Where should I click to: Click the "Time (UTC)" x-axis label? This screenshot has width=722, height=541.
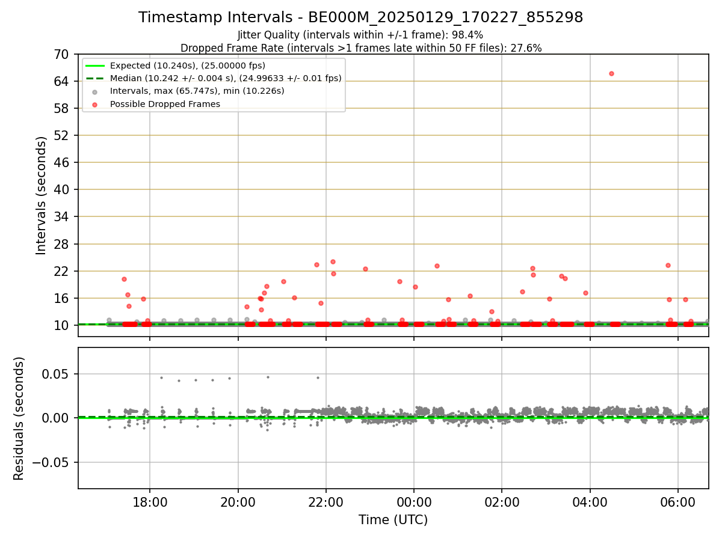click(x=393, y=520)
